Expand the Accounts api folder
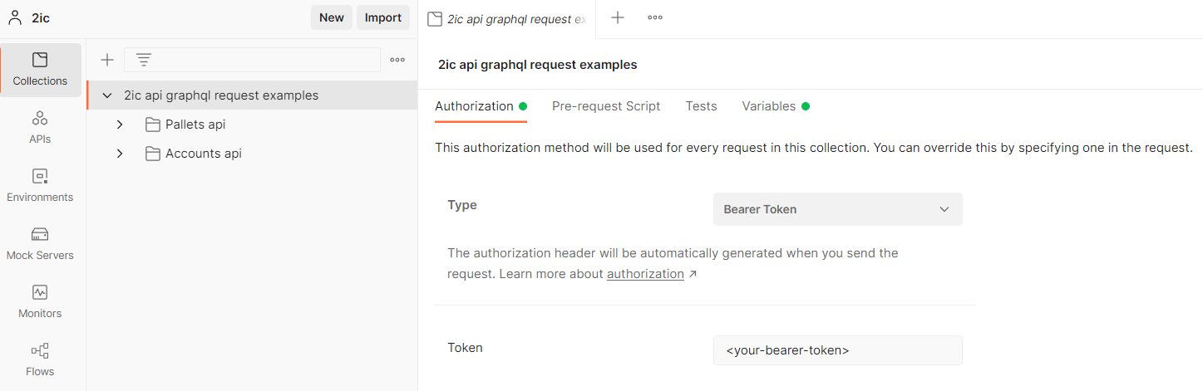 coord(120,154)
